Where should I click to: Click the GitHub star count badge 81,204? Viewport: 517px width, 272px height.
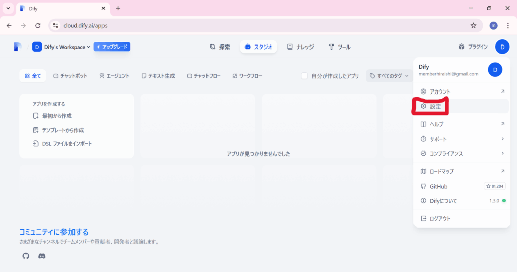[x=495, y=186]
